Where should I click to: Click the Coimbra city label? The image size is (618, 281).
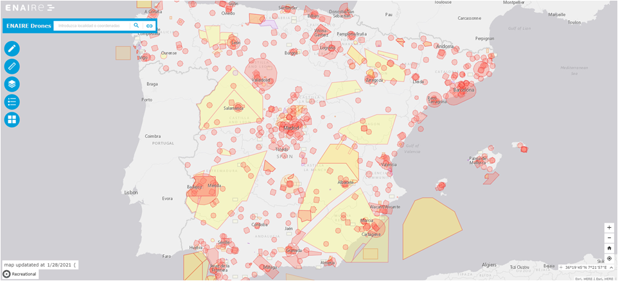point(153,136)
